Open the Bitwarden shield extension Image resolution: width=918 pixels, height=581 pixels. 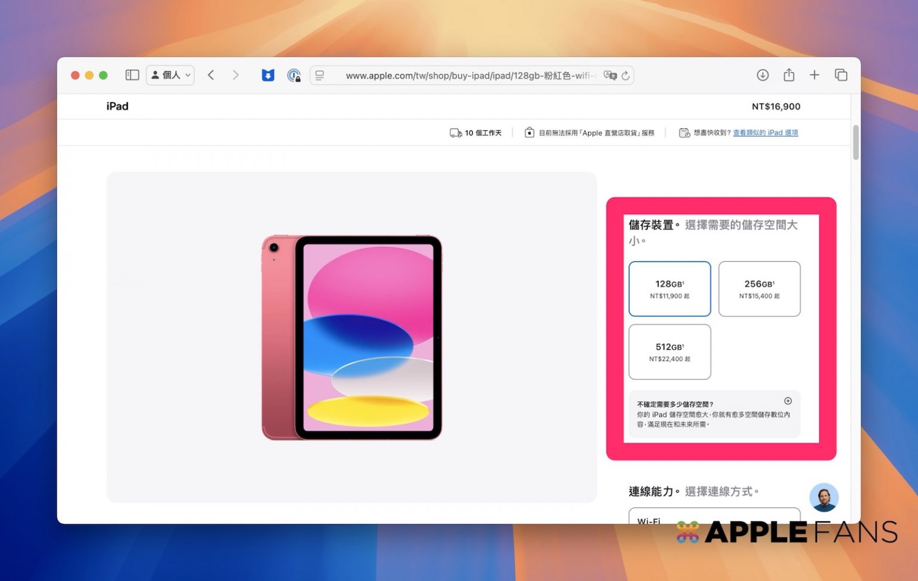pyautogui.click(x=268, y=75)
